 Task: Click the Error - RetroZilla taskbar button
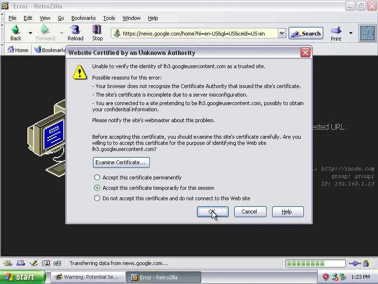click(x=163, y=277)
